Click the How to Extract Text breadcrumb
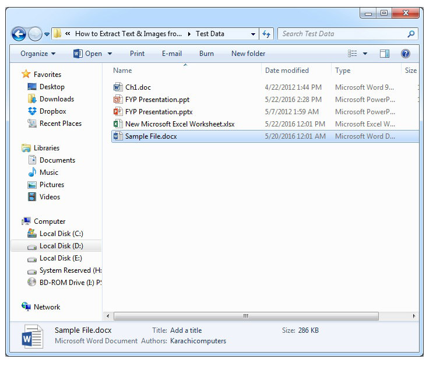 (x=128, y=34)
